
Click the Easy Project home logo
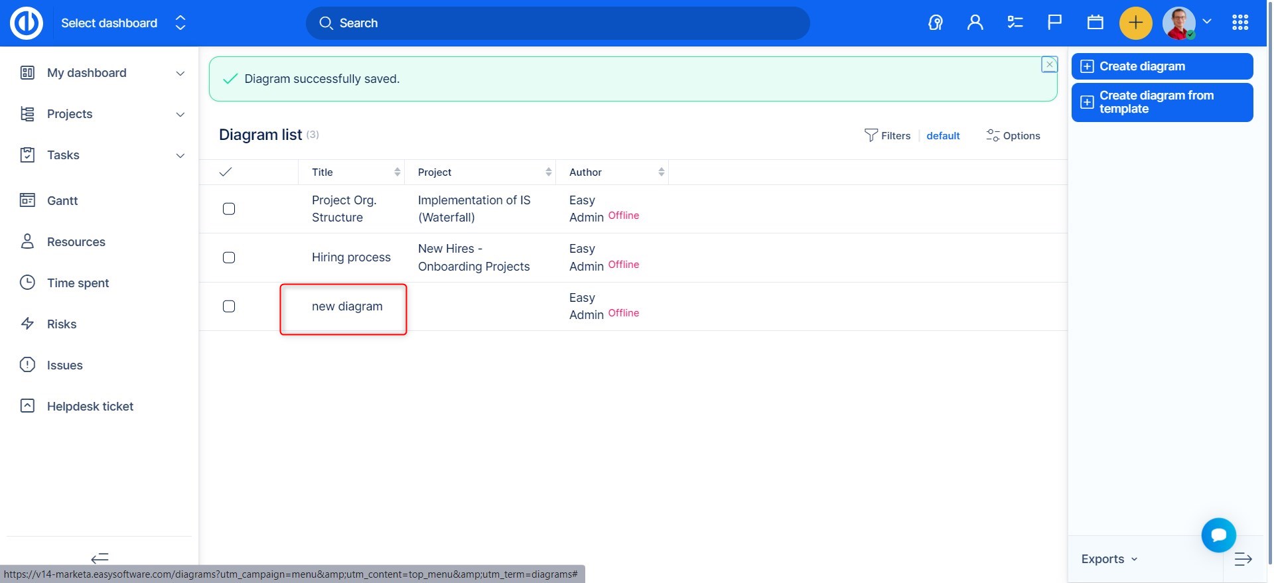point(27,23)
